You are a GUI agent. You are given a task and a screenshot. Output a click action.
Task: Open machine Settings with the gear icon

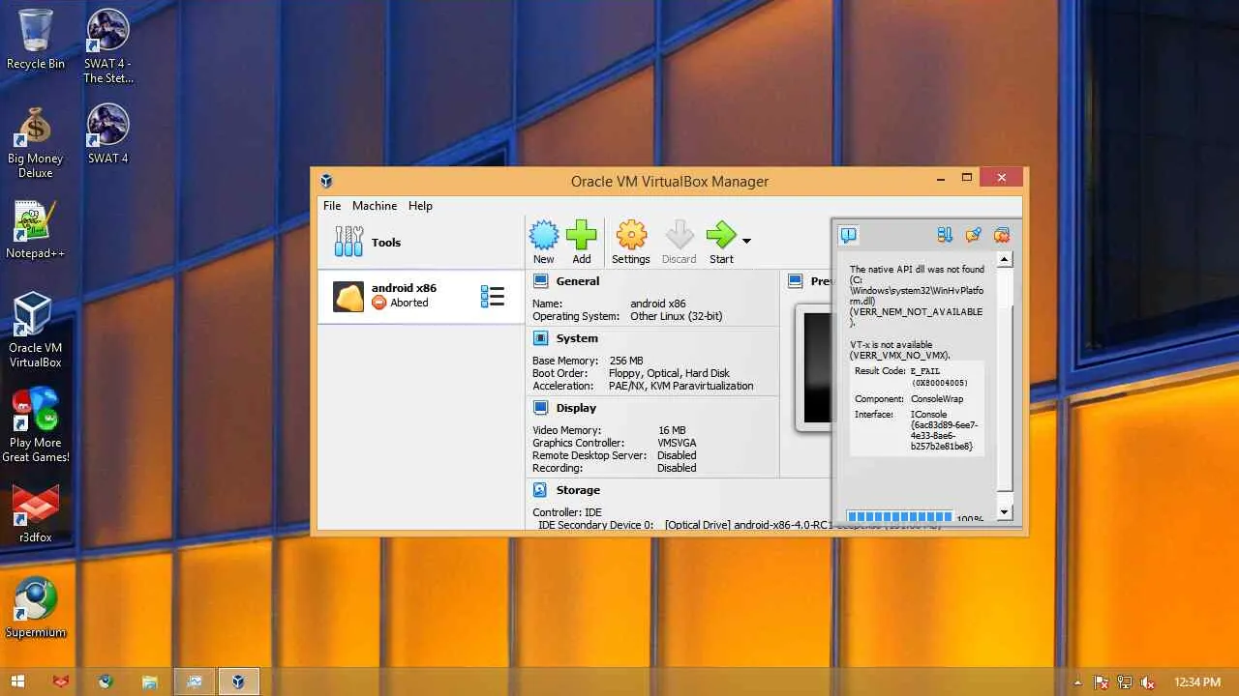[x=631, y=235]
